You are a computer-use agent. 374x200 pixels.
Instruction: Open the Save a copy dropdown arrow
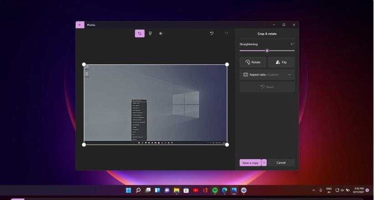(264, 163)
